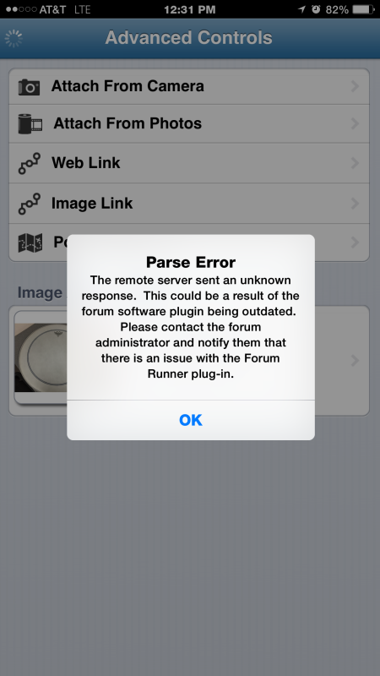Tap the location arrow status icon
This screenshot has height=676, width=380.
click(x=302, y=9)
